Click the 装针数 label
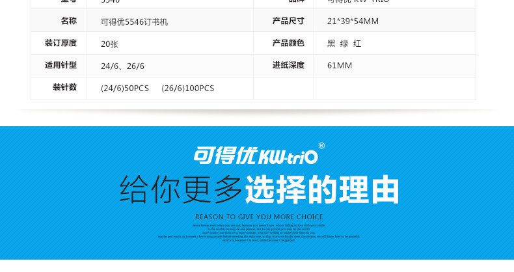The height and width of the screenshot is (272, 514). 64,87
